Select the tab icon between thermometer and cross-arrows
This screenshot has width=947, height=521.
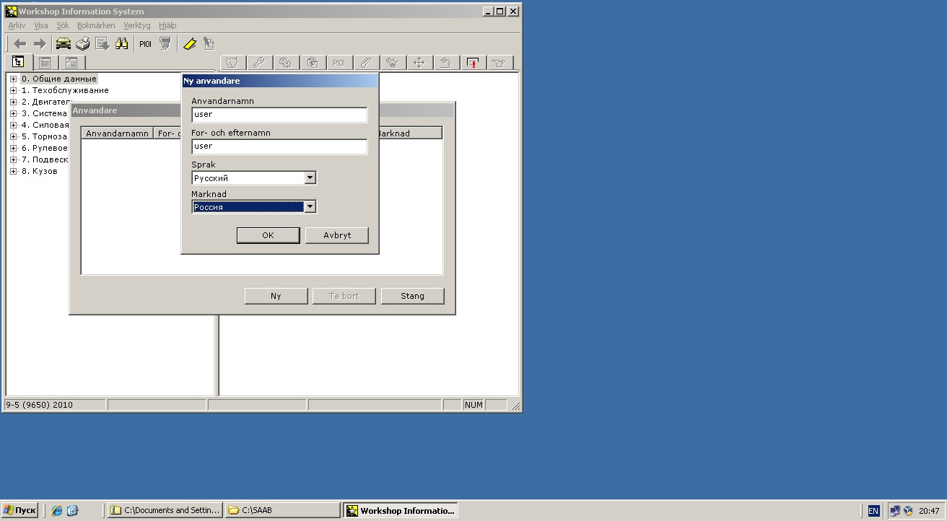[x=392, y=63]
